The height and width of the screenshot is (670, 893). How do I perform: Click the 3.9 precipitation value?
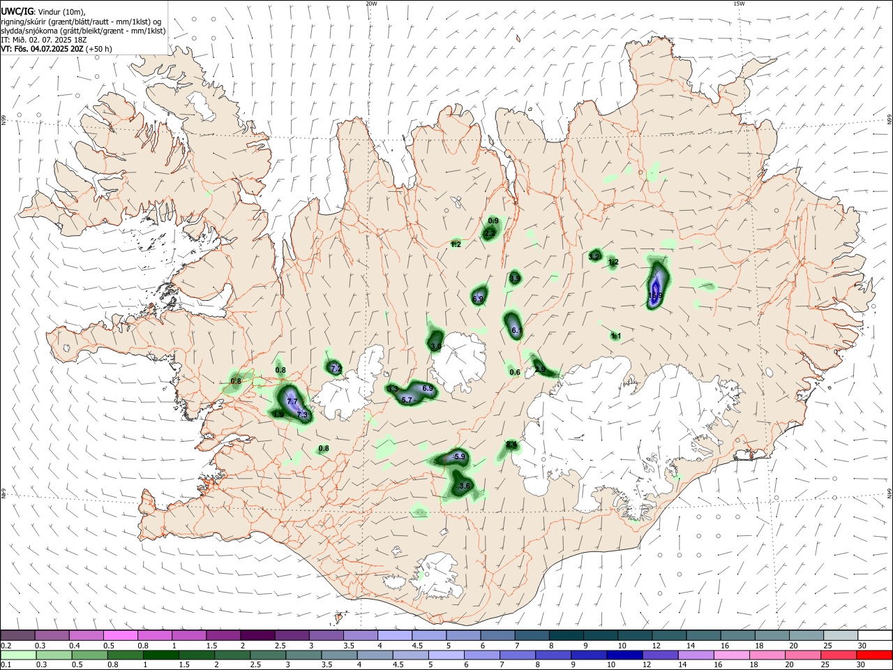(x=515, y=278)
